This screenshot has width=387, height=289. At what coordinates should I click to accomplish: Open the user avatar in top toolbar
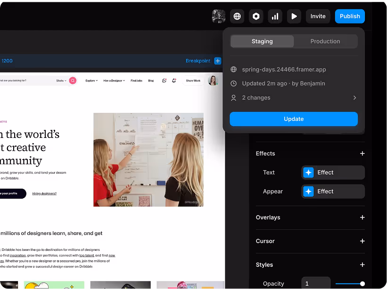(x=218, y=16)
